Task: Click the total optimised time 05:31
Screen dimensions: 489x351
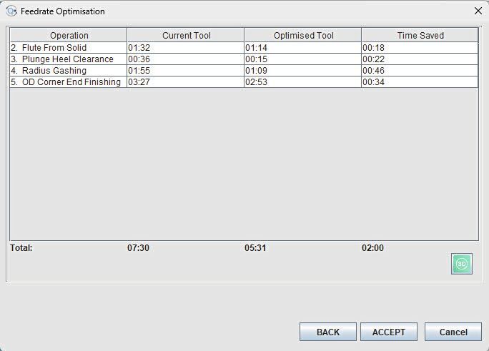Action: pos(255,248)
